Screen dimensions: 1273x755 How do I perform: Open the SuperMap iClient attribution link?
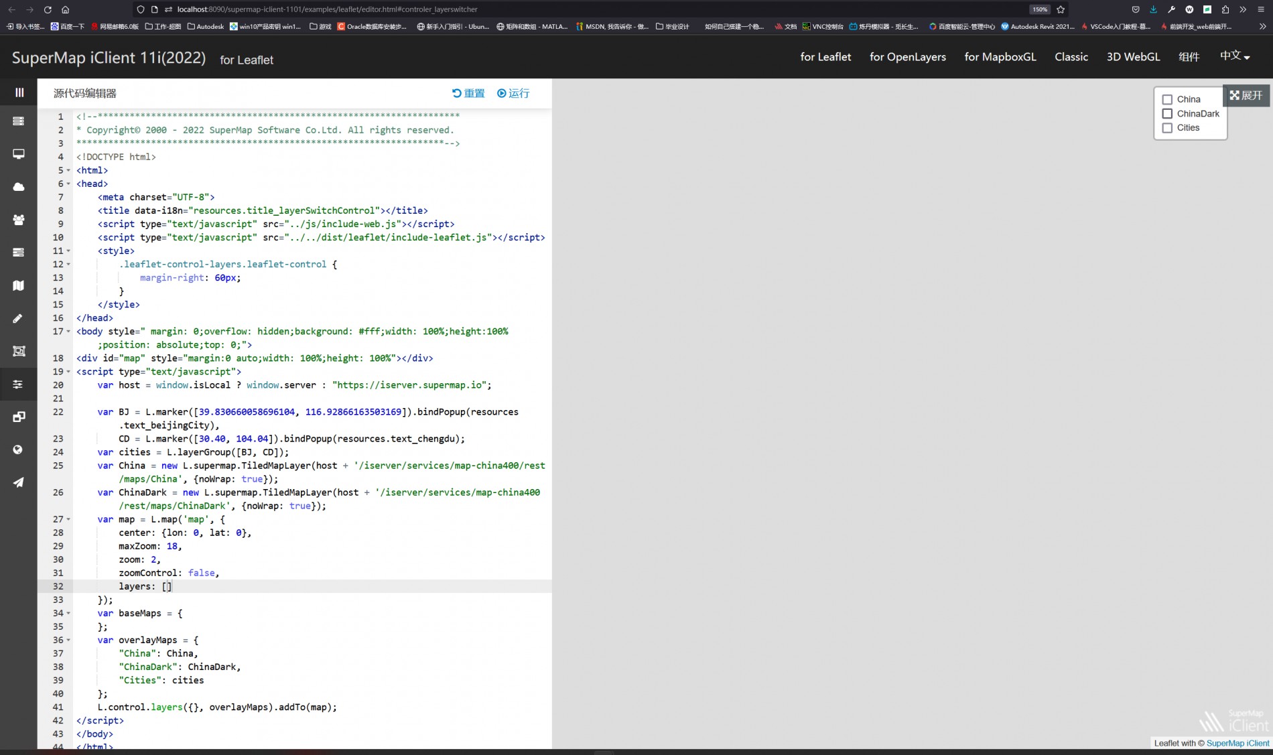click(1237, 743)
